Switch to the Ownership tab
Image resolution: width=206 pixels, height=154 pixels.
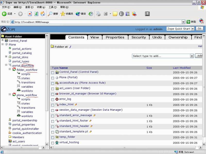[x=178, y=37]
